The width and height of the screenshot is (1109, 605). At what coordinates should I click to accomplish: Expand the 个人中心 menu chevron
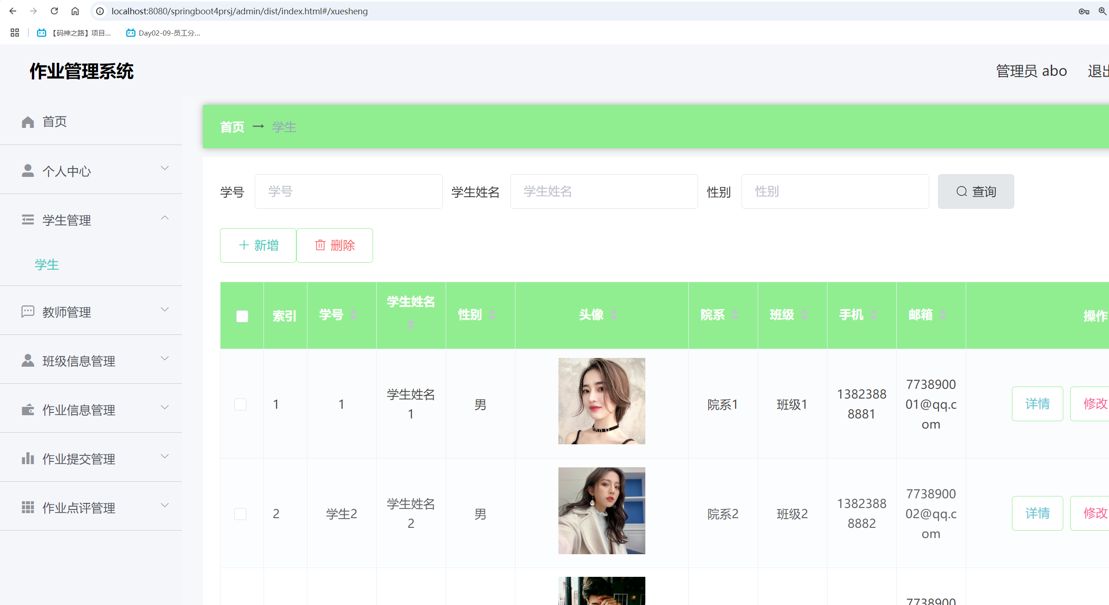point(165,169)
